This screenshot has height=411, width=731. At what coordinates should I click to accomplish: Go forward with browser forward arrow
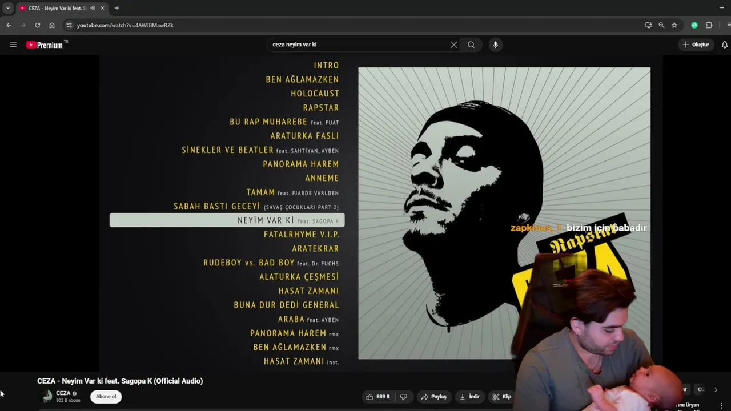[x=23, y=25]
